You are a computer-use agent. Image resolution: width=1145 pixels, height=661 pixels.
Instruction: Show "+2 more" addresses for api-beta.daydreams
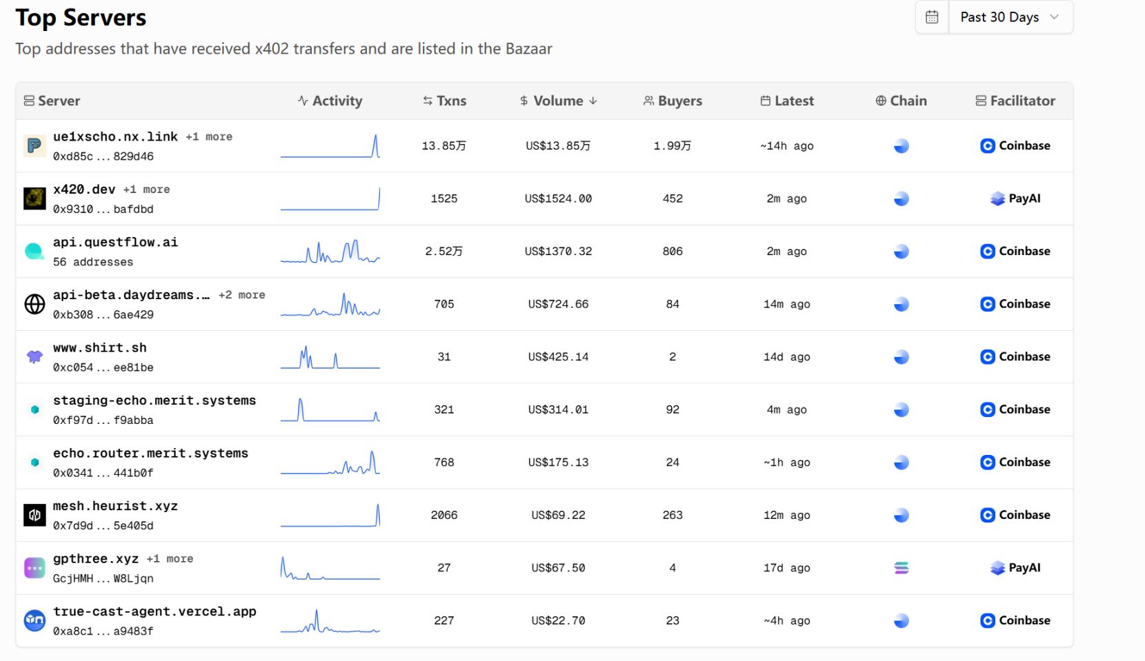tap(241, 295)
